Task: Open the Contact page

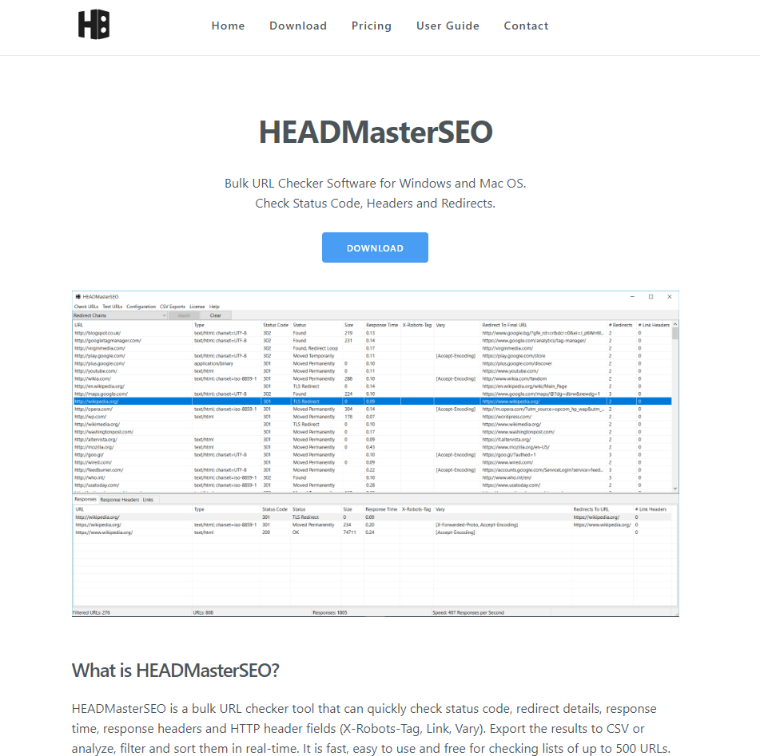Action: [x=526, y=26]
